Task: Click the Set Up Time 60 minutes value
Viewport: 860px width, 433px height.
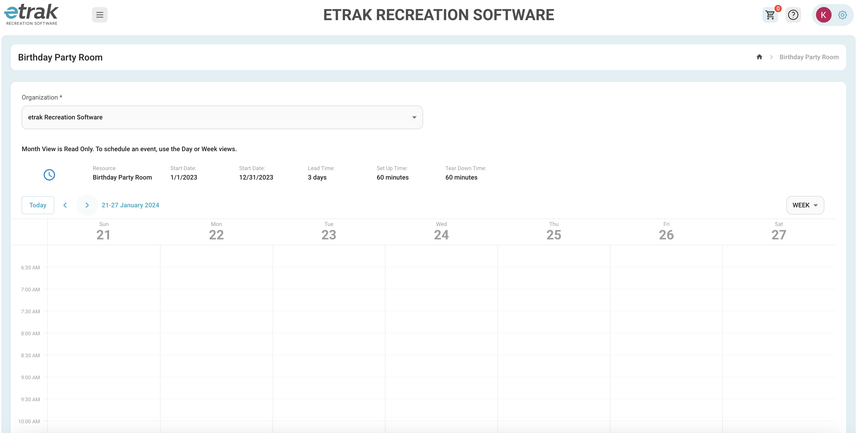Action: (x=392, y=177)
